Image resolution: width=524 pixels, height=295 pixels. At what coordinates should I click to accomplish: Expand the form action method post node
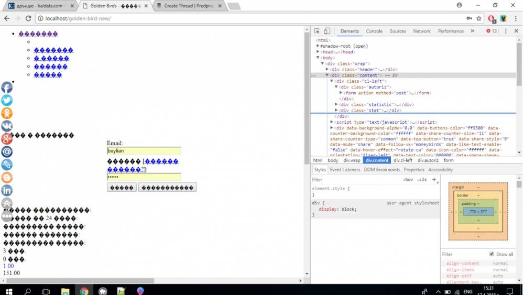(341, 93)
